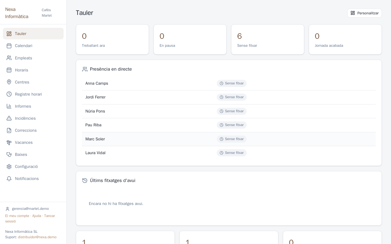Click the Notificacions bell icon
Viewport: 391px width, 244px height.
coord(9,179)
